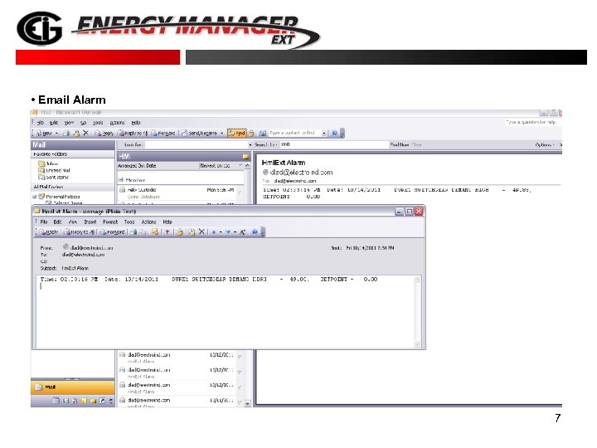Image resolution: width=597 pixels, height=448 pixels.
Task: Open Insert menu in the message window
Action: click(90, 222)
